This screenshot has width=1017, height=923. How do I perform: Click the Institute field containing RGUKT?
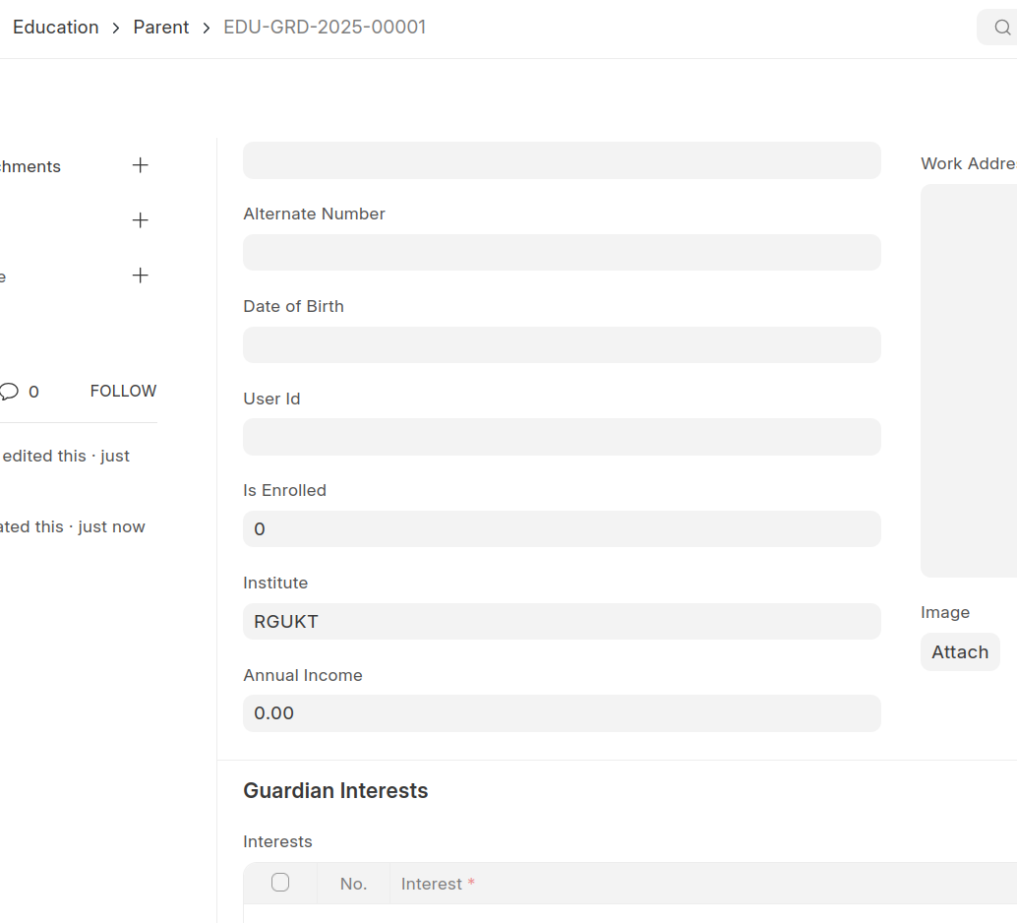[x=562, y=622]
